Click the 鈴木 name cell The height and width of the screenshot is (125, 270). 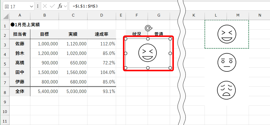20,53
